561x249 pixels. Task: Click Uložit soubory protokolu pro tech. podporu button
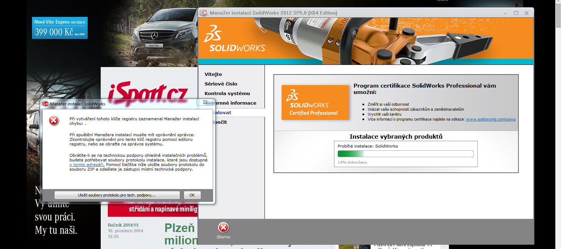117,195
